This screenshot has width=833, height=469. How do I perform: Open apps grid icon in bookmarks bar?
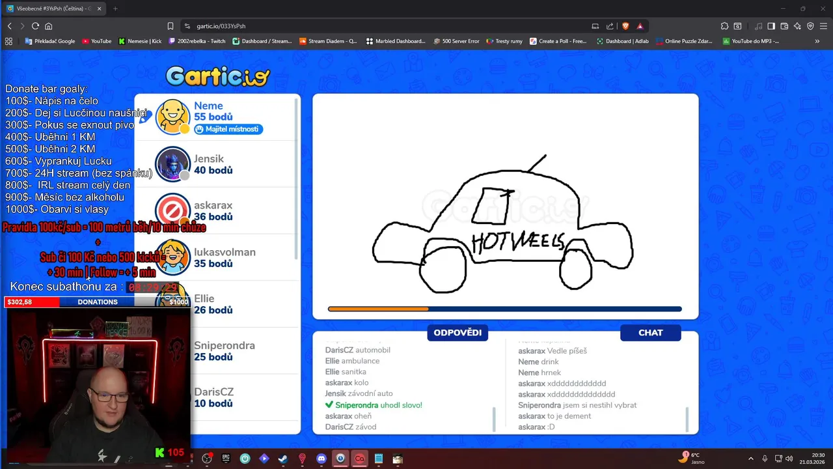coord(8,41)
